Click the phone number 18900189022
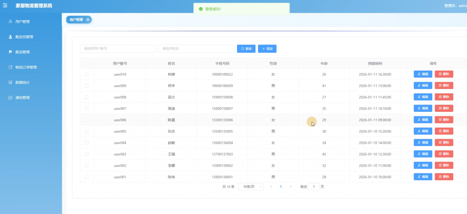Image resolution: width=467 pixels, height=214 pixels. coord(222,74)
